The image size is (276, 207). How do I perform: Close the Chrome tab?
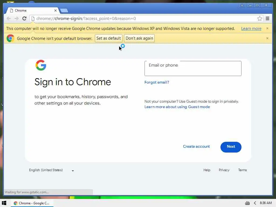click(56, 11)
